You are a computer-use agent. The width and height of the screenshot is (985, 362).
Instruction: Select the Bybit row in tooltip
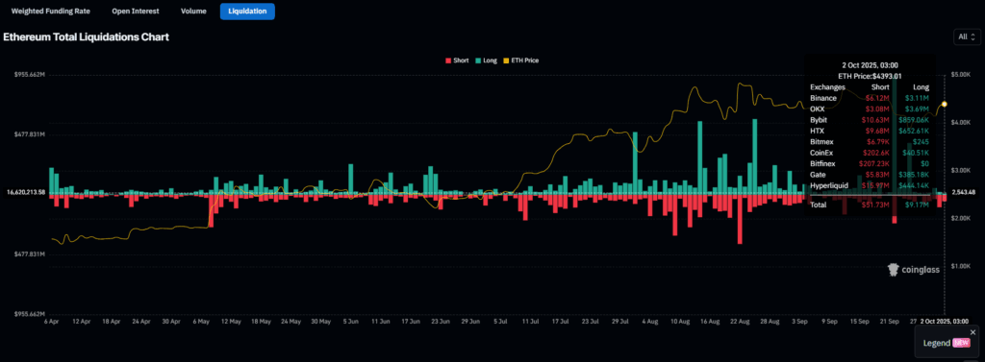point(870,120)
